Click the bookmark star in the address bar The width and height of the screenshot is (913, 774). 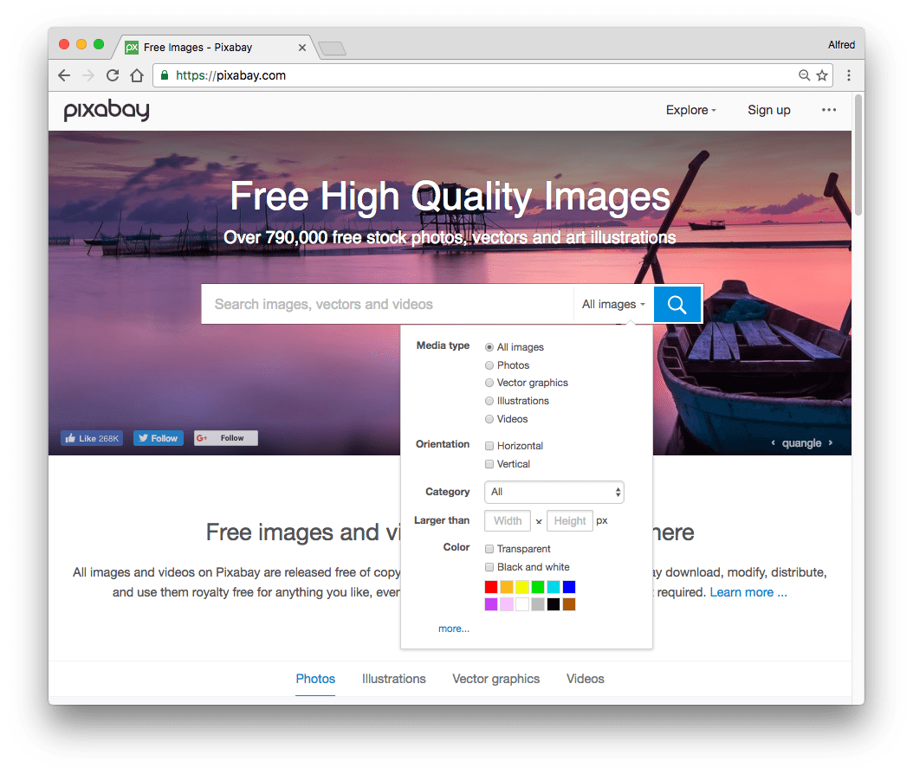821,75
